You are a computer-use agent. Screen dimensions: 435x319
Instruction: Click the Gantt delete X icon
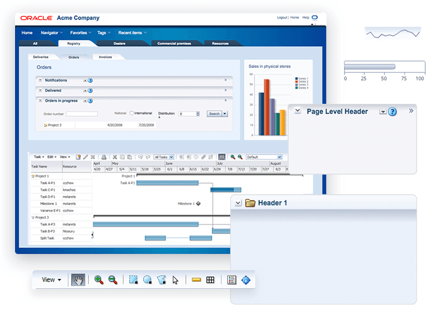[93, 157]
